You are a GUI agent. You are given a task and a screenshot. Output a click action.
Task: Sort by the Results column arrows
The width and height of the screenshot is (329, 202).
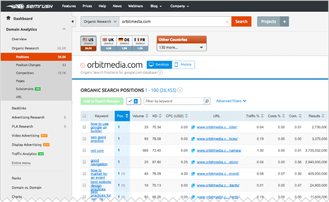pyautogui.click(x=323, y=116)
